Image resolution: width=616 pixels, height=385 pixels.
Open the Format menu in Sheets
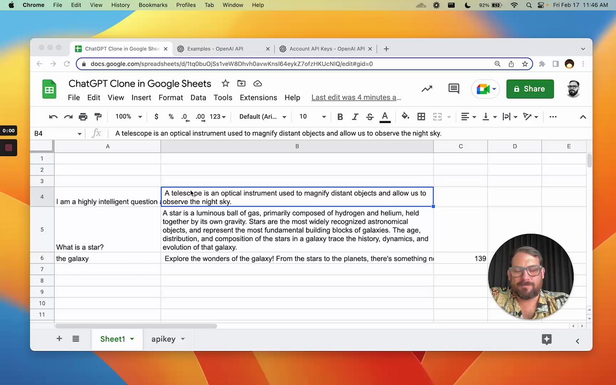coord(171,97)
